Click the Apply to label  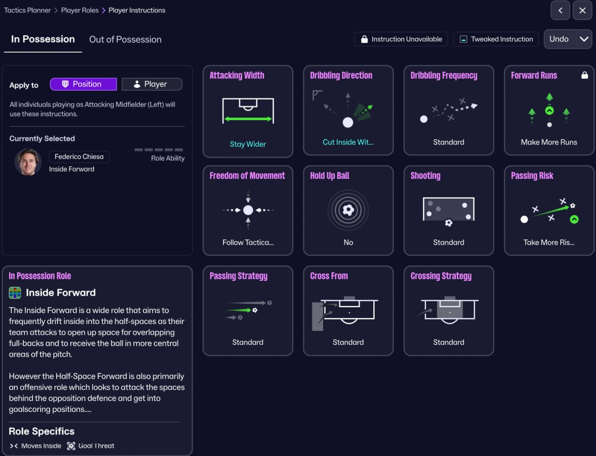[24, 85]
